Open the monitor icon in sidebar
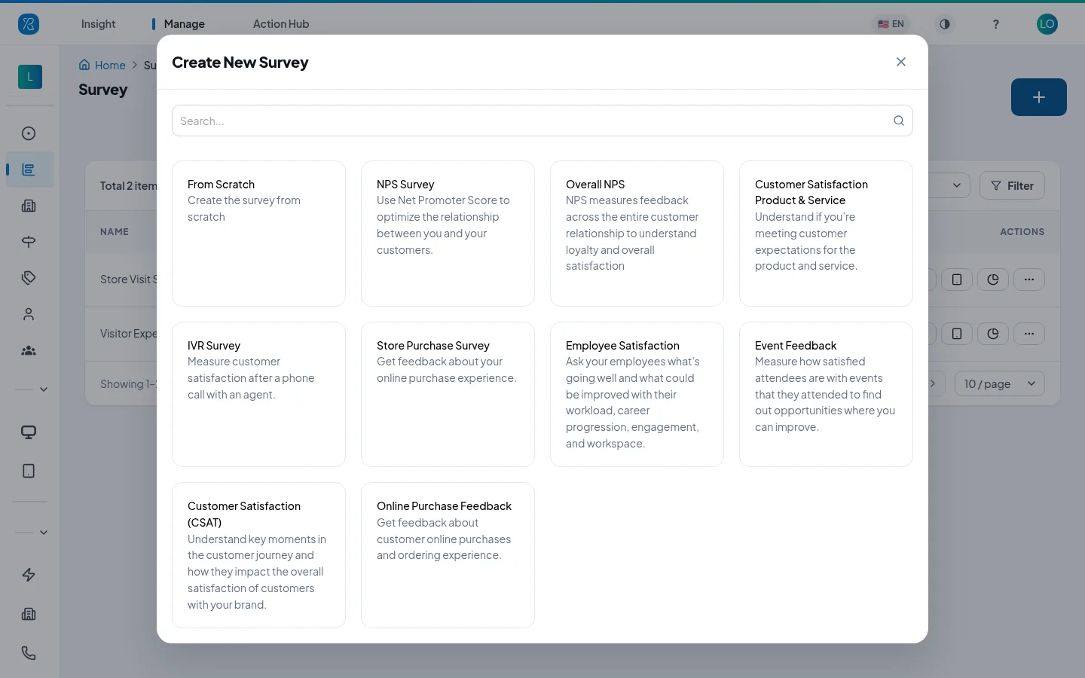The height and width of the screenshot is (678, 1085). click(29, 432)
